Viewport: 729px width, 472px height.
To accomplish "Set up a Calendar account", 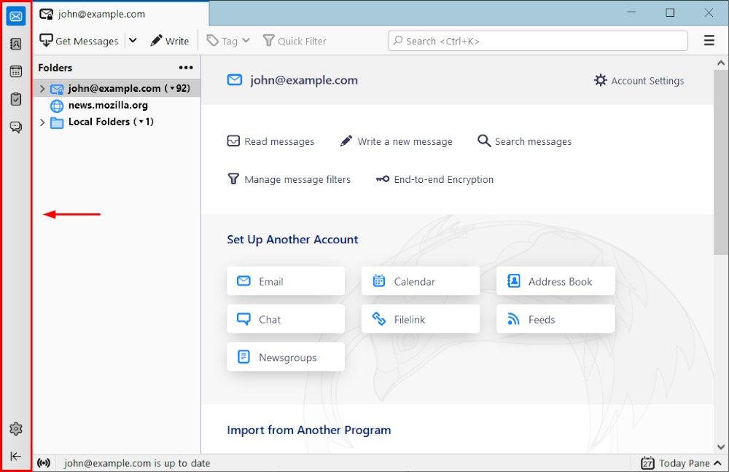I will coord(421,281).
